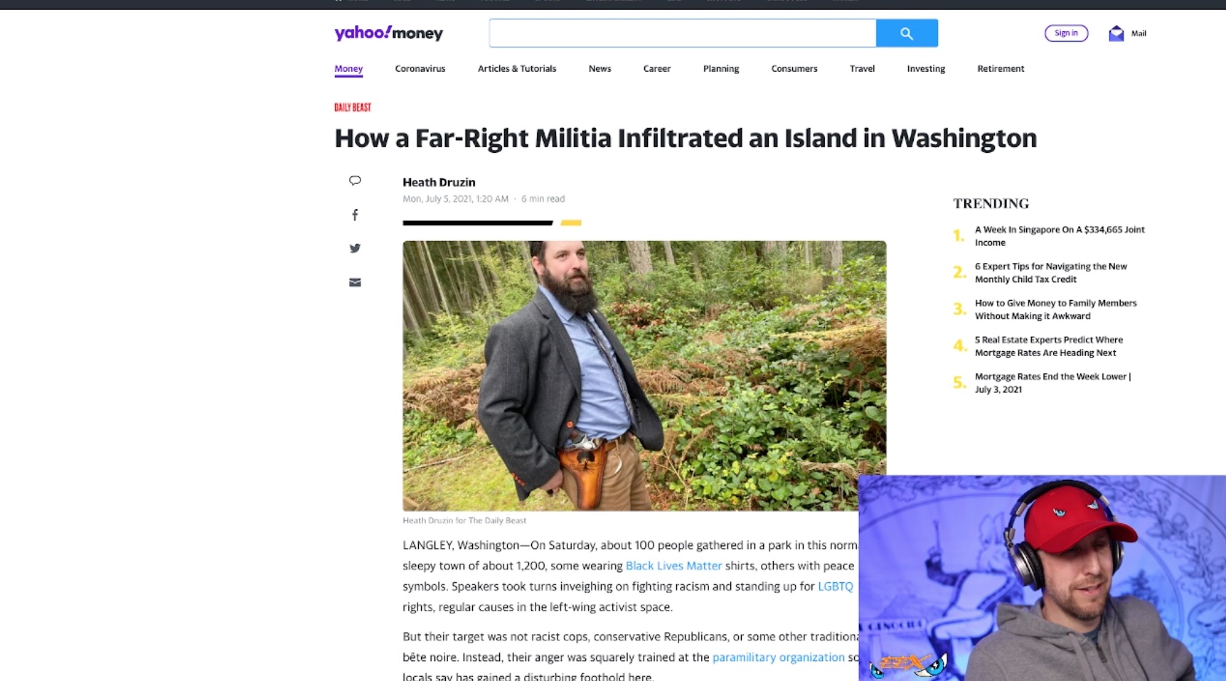Image resolution: width=1226 pixels, height=681 pixels.
Task: Click the article photo of bearded man
Action: [x=644, y=375]
